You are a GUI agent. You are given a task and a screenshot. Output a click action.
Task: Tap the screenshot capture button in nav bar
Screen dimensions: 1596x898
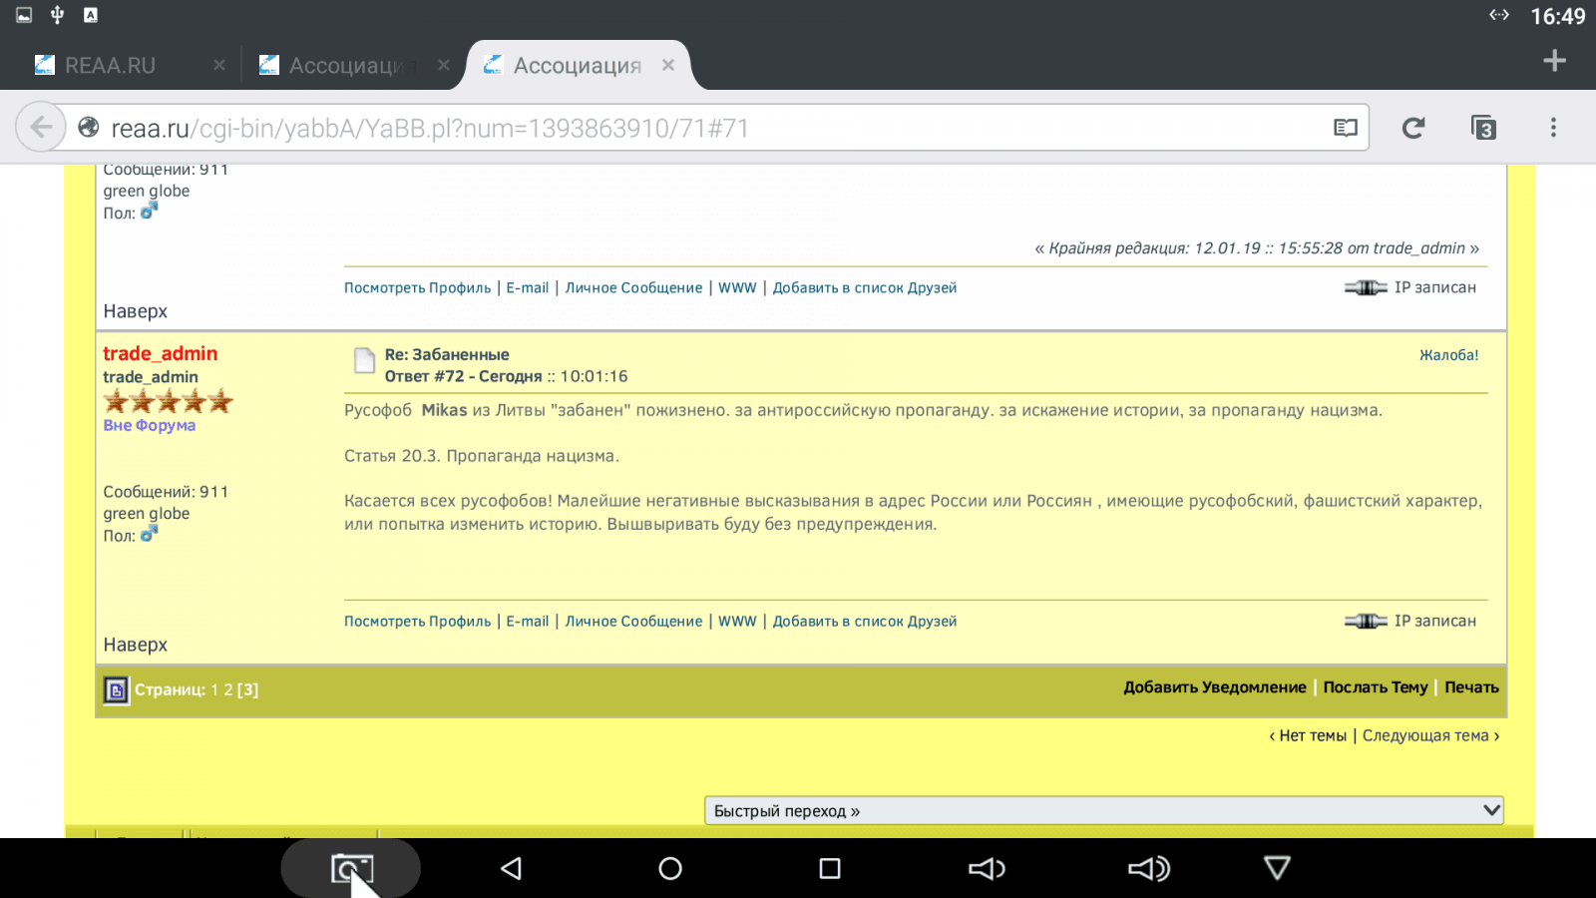coord(350,868)
